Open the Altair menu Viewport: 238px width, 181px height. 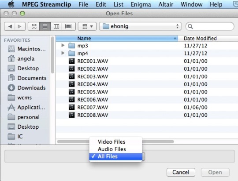[x=166, y=4]
